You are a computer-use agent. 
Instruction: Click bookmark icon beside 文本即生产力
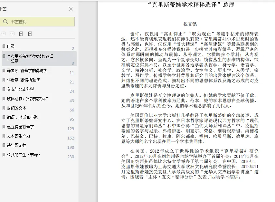pyautogui.click(x=4, y=136)
